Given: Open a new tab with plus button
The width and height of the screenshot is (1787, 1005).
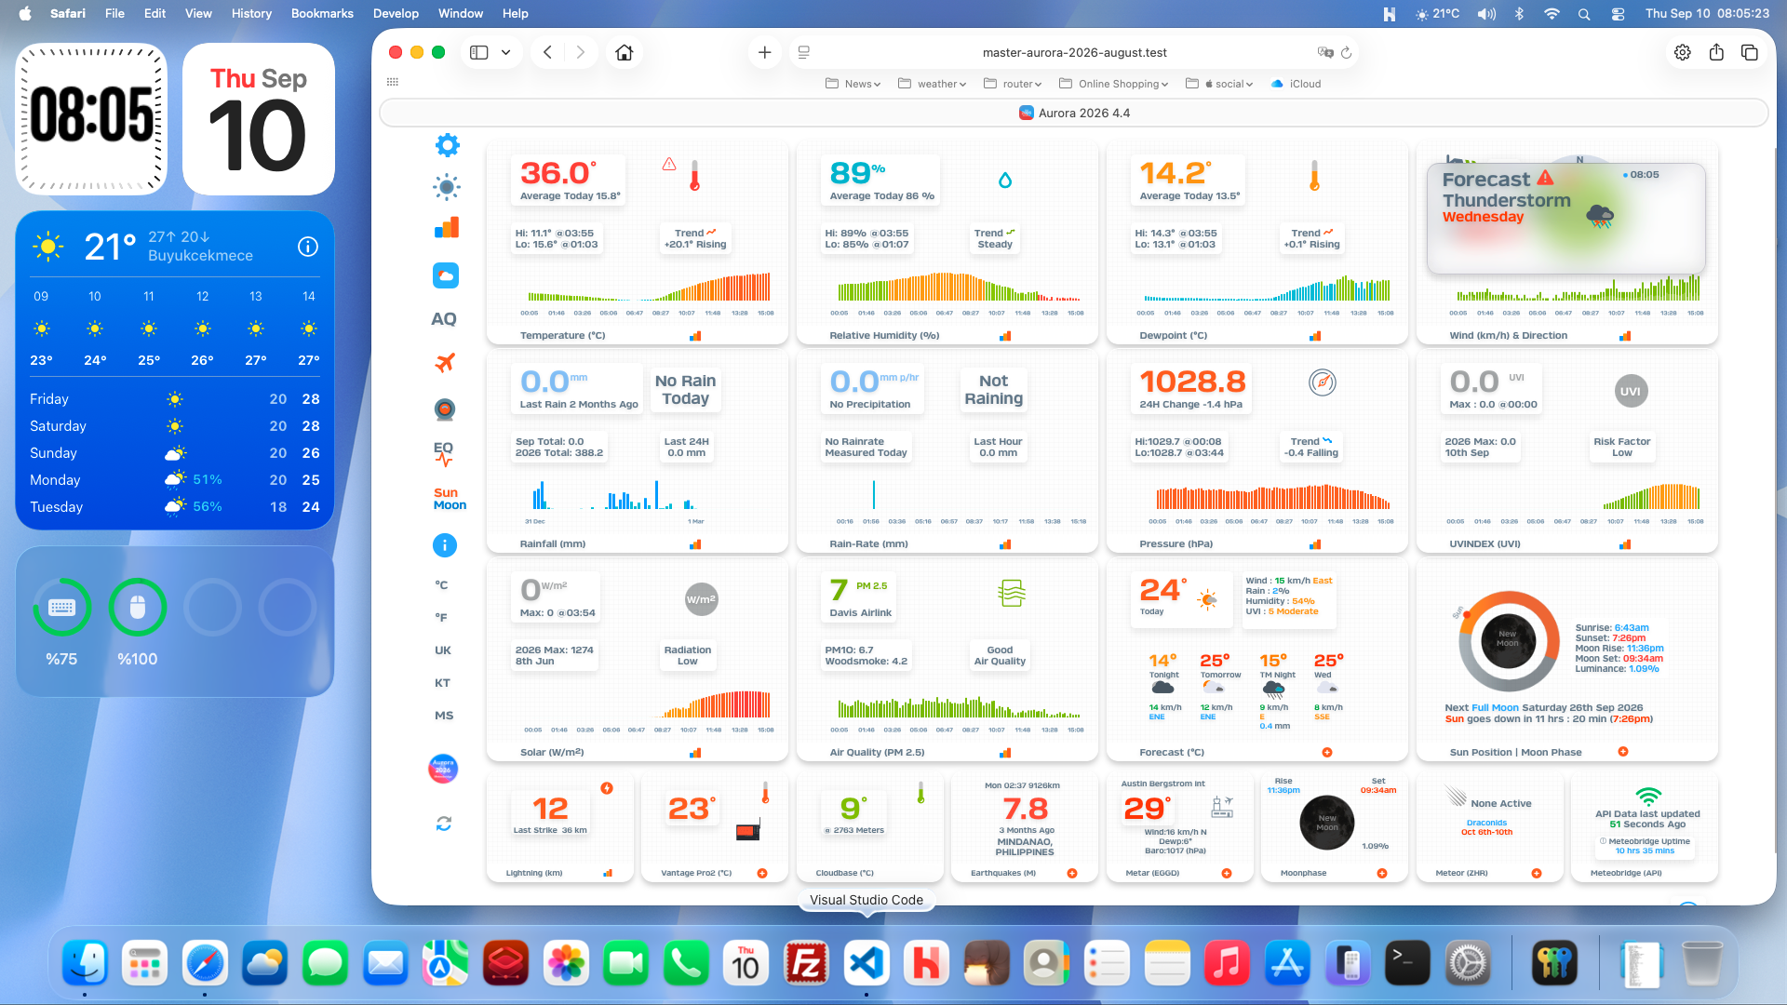Looking at the screenshot, I should (x=765, y=53).
